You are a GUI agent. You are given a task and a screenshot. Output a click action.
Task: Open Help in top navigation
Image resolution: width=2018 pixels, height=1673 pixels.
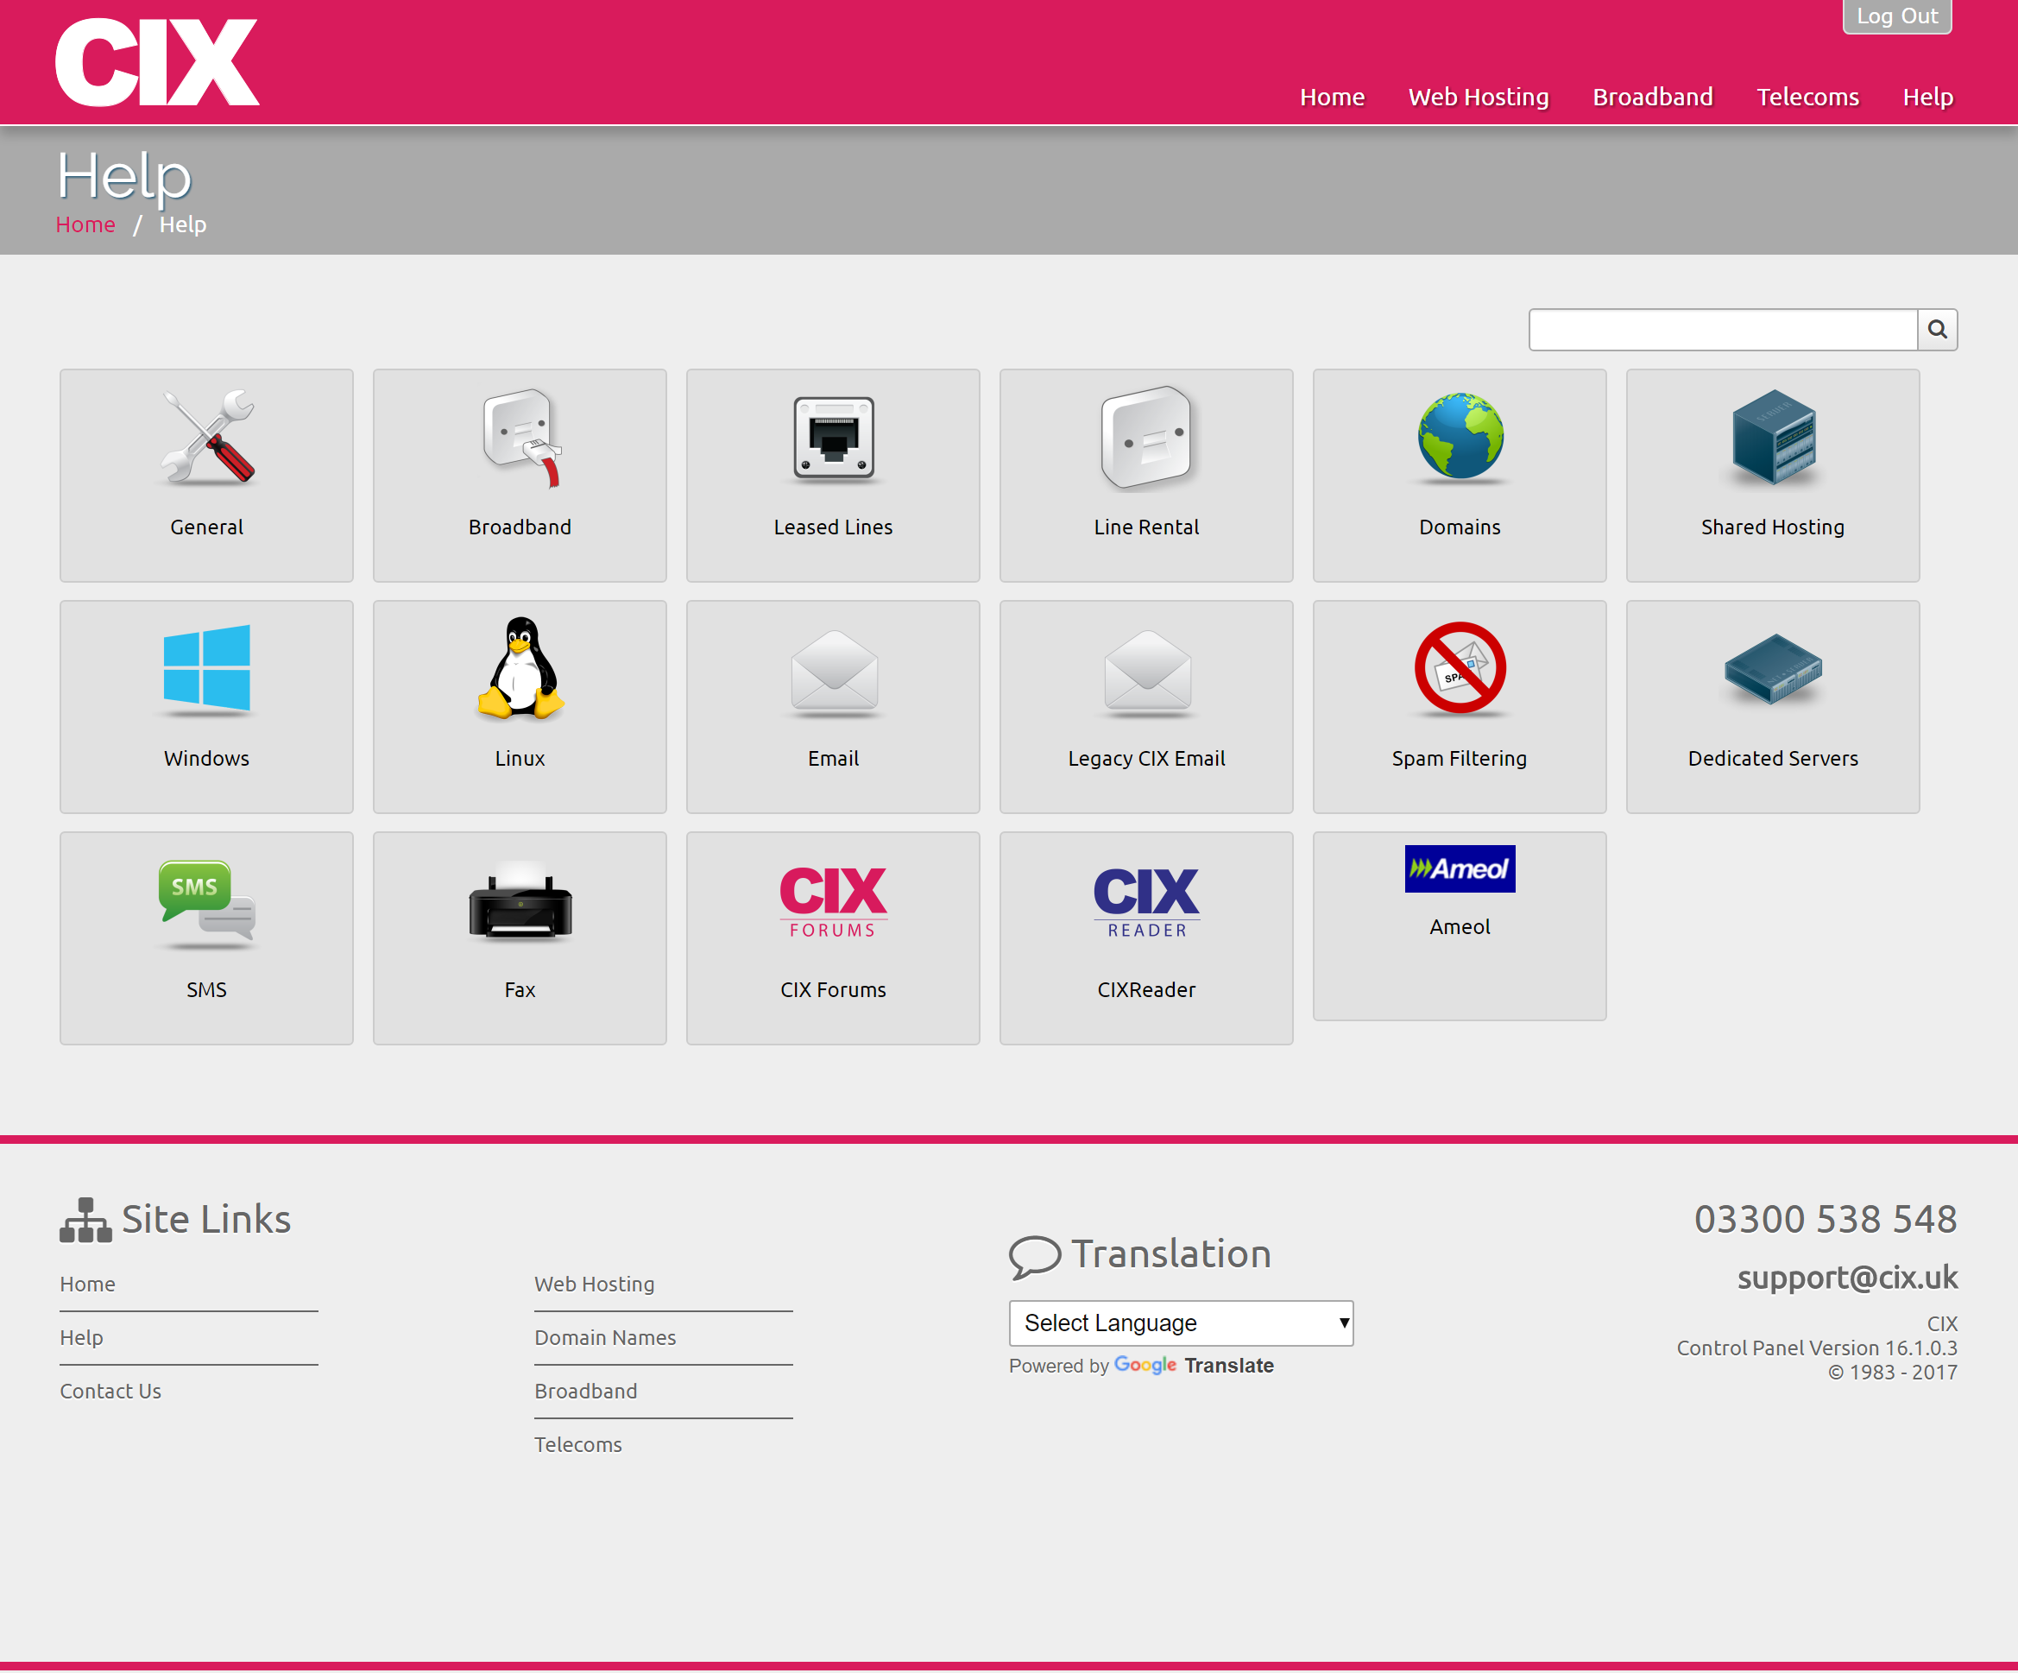[1927, 97]
